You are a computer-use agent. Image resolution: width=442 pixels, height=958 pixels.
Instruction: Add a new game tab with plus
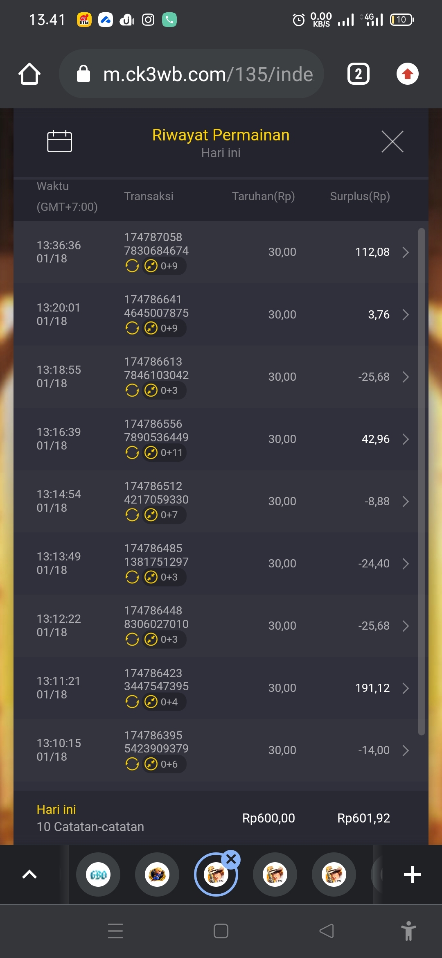pos(412,874)
